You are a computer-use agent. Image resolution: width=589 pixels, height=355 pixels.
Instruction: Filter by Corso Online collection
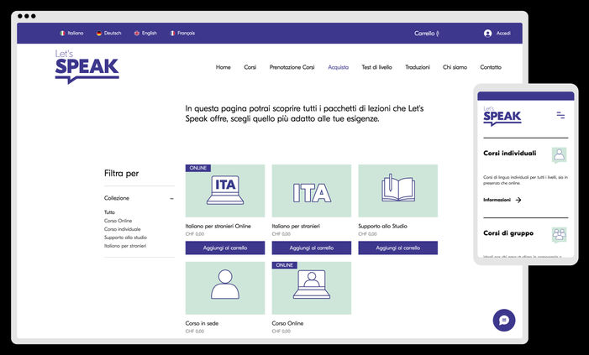click(x=118, y=221)
